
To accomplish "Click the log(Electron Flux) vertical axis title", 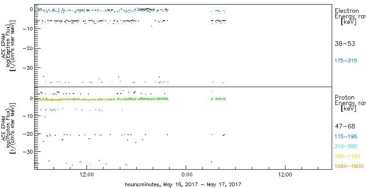I will (9, 45).
